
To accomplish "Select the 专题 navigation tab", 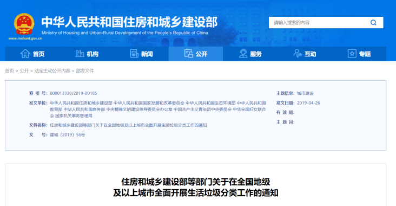I will click(x=359, y=54).
